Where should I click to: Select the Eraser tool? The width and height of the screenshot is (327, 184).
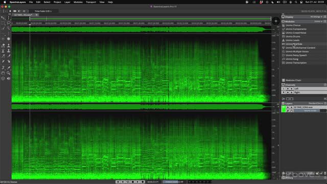[3, 45]
